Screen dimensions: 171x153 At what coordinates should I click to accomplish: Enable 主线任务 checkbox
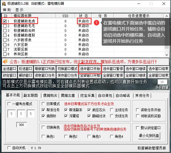coord(112,110)
